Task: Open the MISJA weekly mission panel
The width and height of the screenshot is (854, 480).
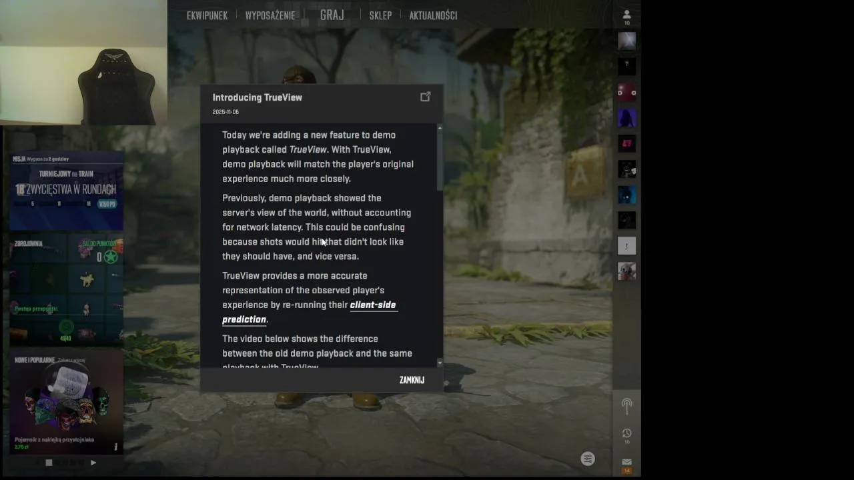Action: [66, 191]
